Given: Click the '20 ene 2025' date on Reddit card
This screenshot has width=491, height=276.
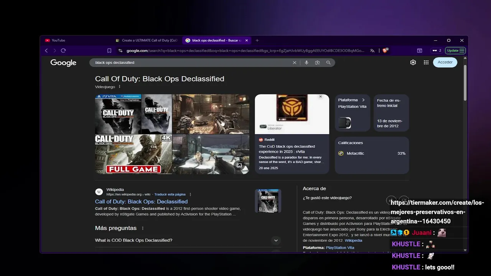Looking at the screenshot, I should click(x=268, y=168).
